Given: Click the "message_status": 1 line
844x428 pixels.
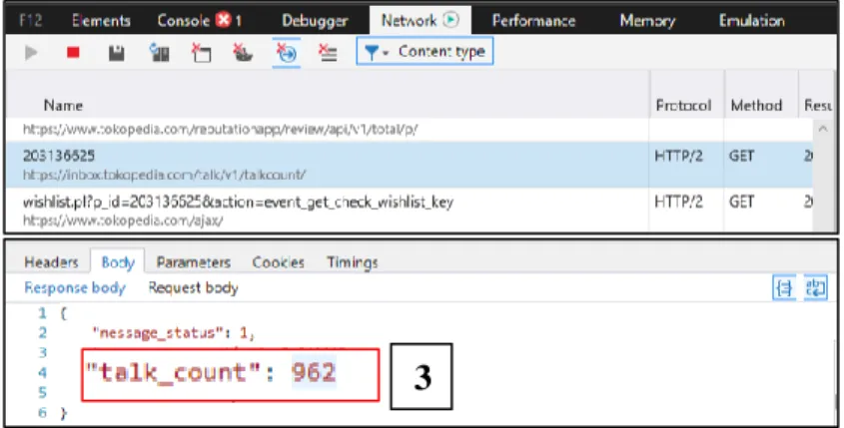Looking at the screenshot, I should [x=172, y=333].
